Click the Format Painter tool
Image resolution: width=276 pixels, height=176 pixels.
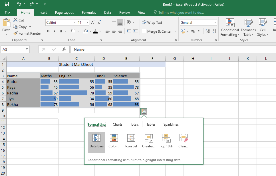[x=27, y=33]
